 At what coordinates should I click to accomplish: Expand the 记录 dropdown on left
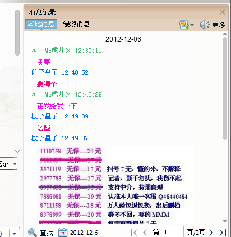[15, 164]
